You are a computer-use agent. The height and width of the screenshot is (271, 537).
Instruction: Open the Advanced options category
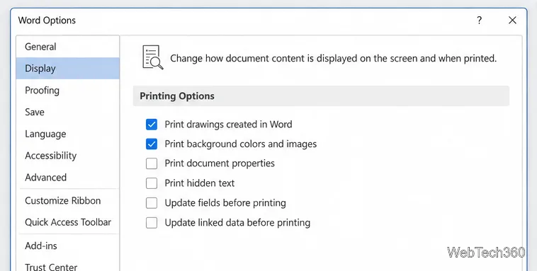pos(67,177)
